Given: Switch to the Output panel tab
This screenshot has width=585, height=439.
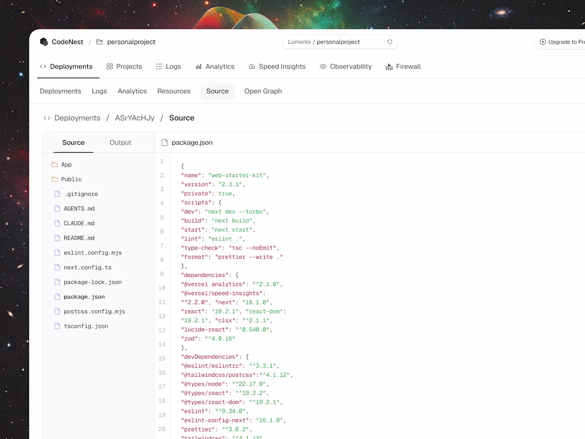Looking at the screenshot, I should coord(121,143).
